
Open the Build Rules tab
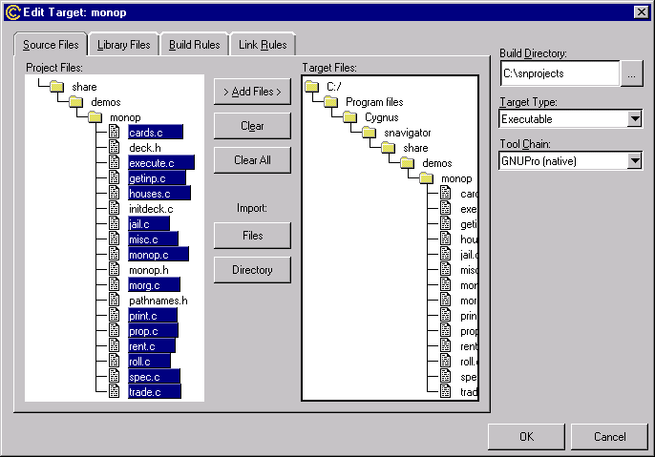coord(195,45)
